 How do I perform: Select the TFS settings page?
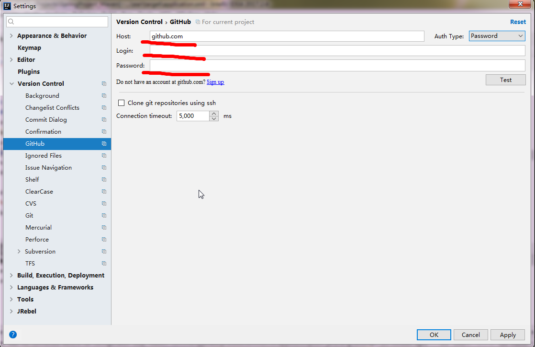pyautogui.click(x=30, y=263)
